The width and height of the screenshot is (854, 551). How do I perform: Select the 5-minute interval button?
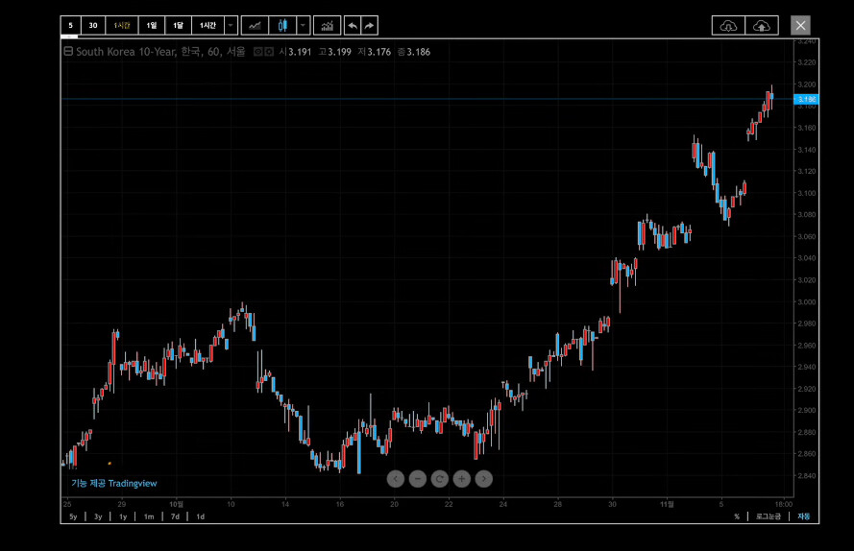[x=70, y=26]
